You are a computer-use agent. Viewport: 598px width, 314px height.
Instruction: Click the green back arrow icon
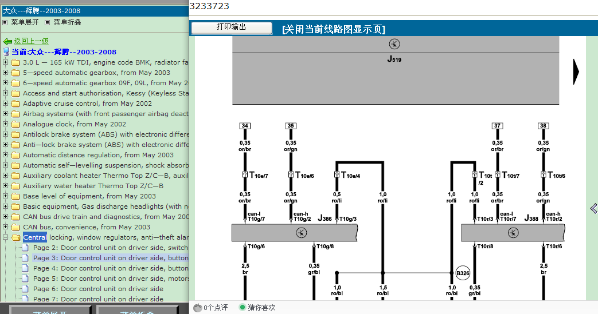coord(7,42)
